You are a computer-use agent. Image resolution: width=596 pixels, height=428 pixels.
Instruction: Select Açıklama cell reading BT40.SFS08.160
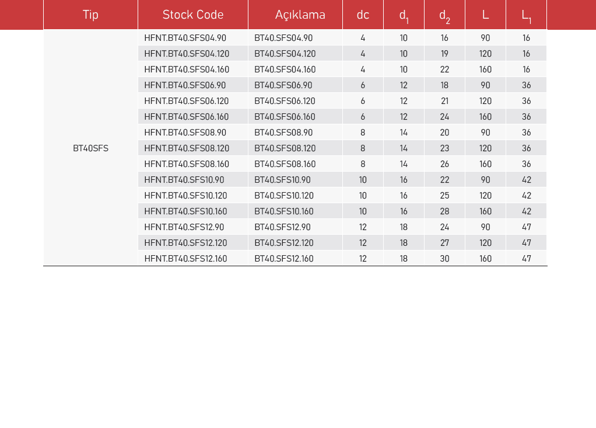(x=285, y=164)
